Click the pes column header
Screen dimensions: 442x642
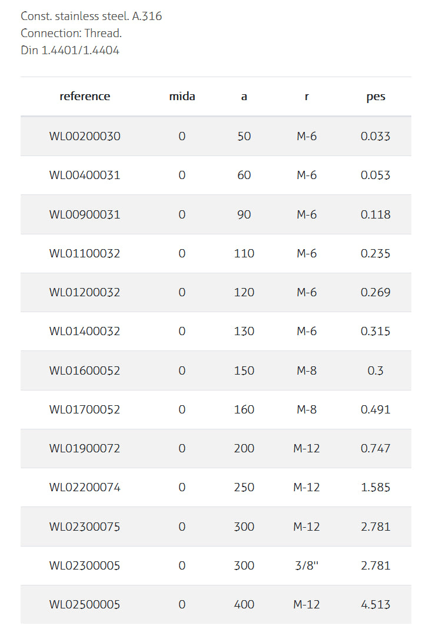[x=375, y=97]
